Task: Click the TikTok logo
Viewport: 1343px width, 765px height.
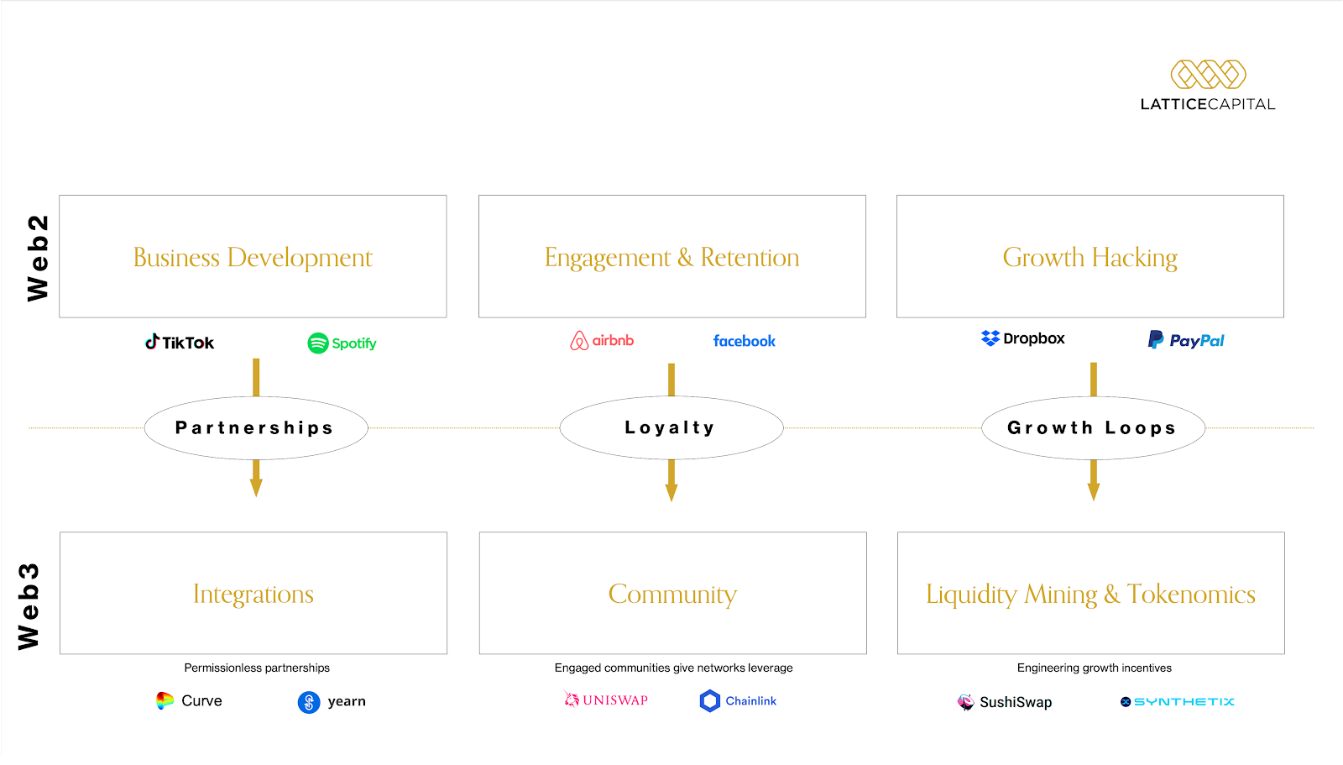Action: pos(180,342)
